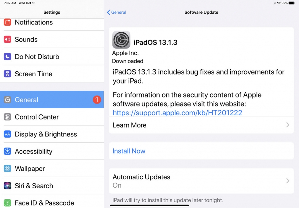Viewport: 299px width, 208px height.
Task: Tap the Control Center icon
Action: [7, 117]
